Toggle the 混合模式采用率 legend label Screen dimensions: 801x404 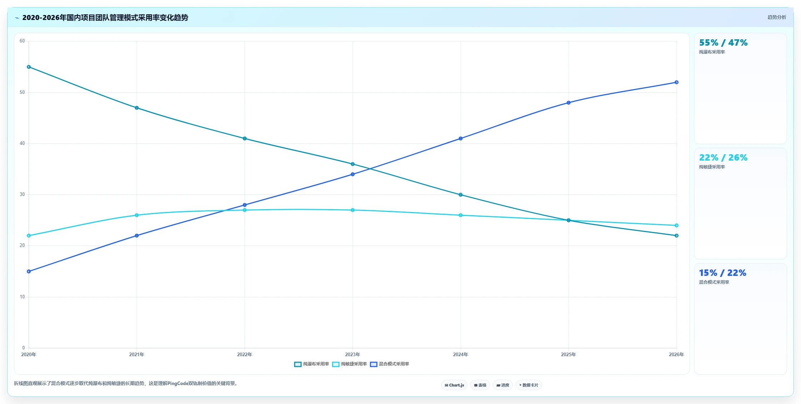pyautogui.click(x=394, y=364)
